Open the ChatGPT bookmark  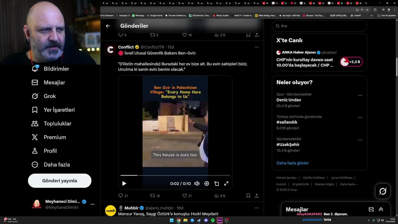(x=356, y=15)
